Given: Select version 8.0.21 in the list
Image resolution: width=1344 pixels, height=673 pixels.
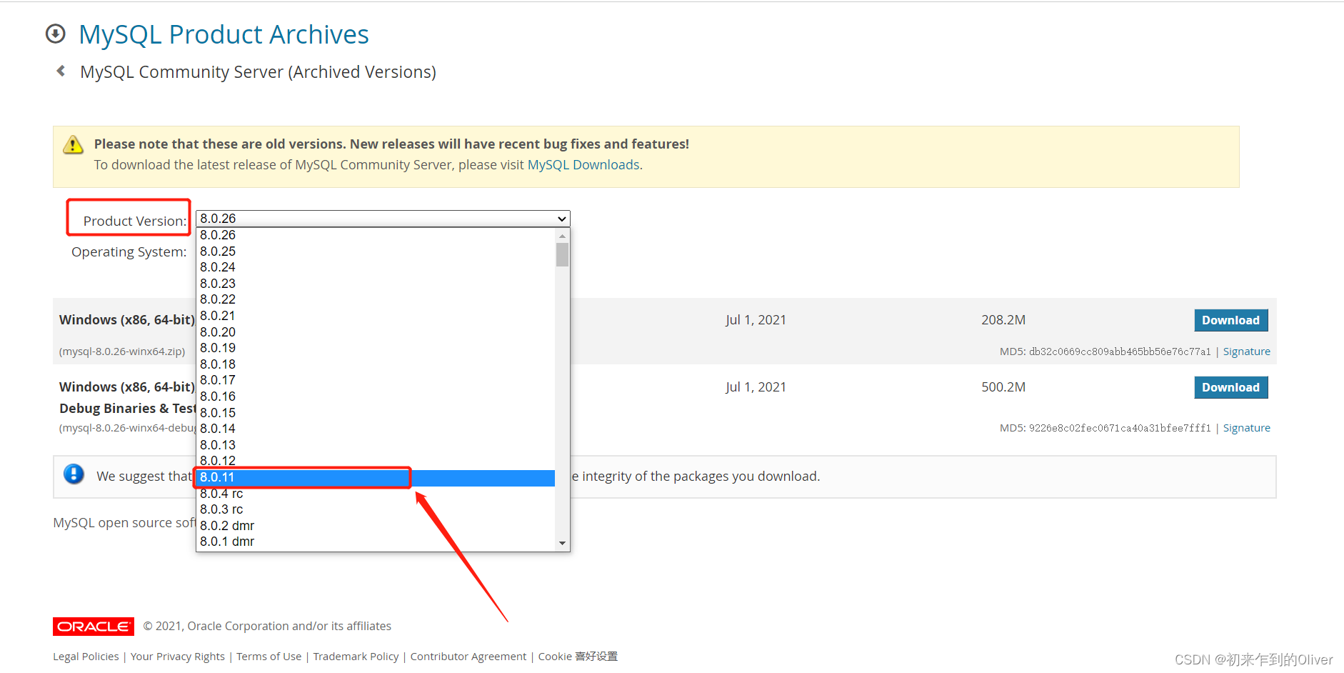Looking at the screenshot, I should click(x=376, y=316).
